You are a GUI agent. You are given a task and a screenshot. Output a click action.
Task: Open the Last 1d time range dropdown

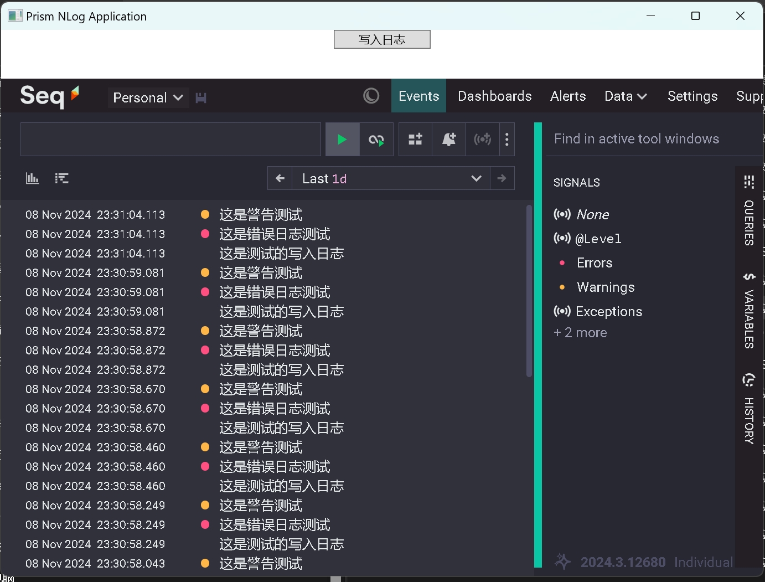point(391,178)
